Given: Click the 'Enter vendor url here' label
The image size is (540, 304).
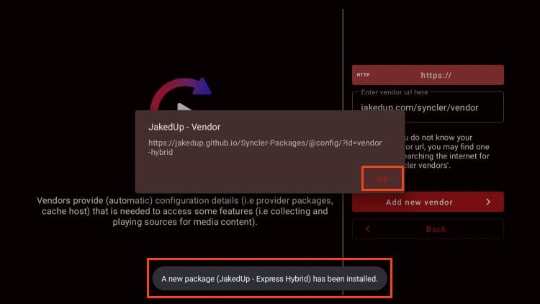Looking at the screenshot, I should (395, 92).
